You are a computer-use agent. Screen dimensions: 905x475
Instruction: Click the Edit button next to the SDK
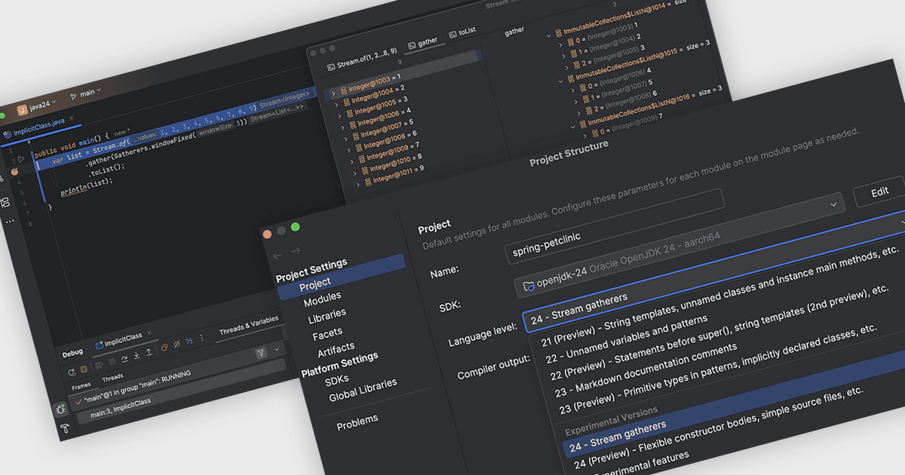click(x=879, y=192)
